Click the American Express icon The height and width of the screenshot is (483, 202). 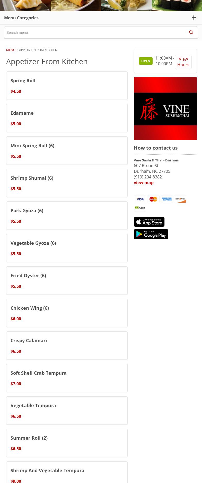(x=167, y=199)
